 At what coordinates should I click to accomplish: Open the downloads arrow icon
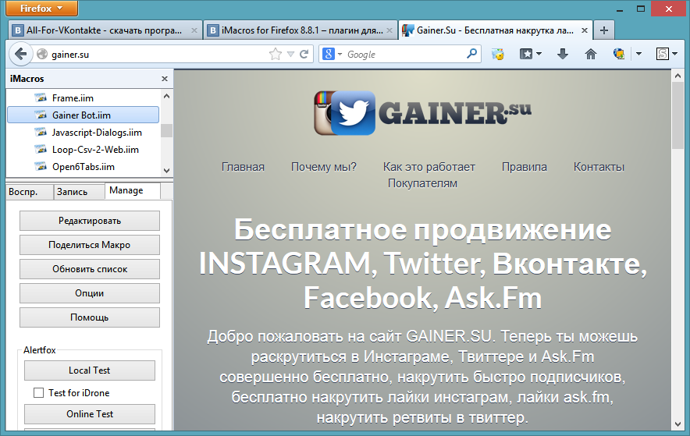point(563,54)
